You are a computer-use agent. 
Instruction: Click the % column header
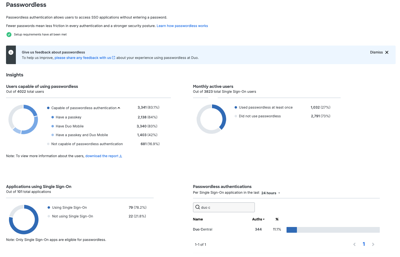click(x=277, y=219)
